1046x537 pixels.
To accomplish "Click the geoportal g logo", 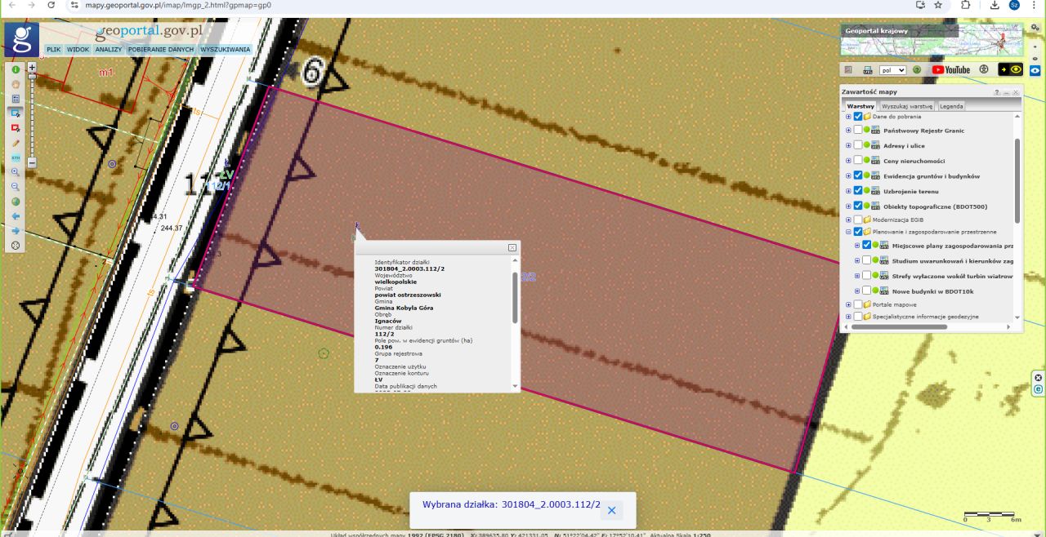I will pos(21,40).
